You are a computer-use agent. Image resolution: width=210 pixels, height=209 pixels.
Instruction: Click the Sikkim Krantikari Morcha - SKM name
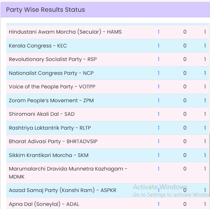pyautogui.click(x=49, y=155)
